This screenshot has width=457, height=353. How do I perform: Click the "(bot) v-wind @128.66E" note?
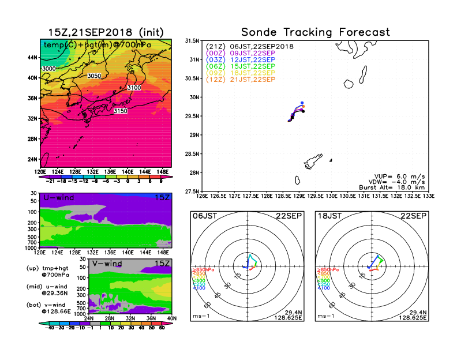48,308
